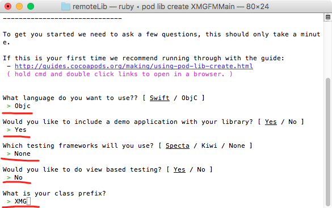
Task: Click the underlined Specta framework option
Action: (x=178, y=145)
